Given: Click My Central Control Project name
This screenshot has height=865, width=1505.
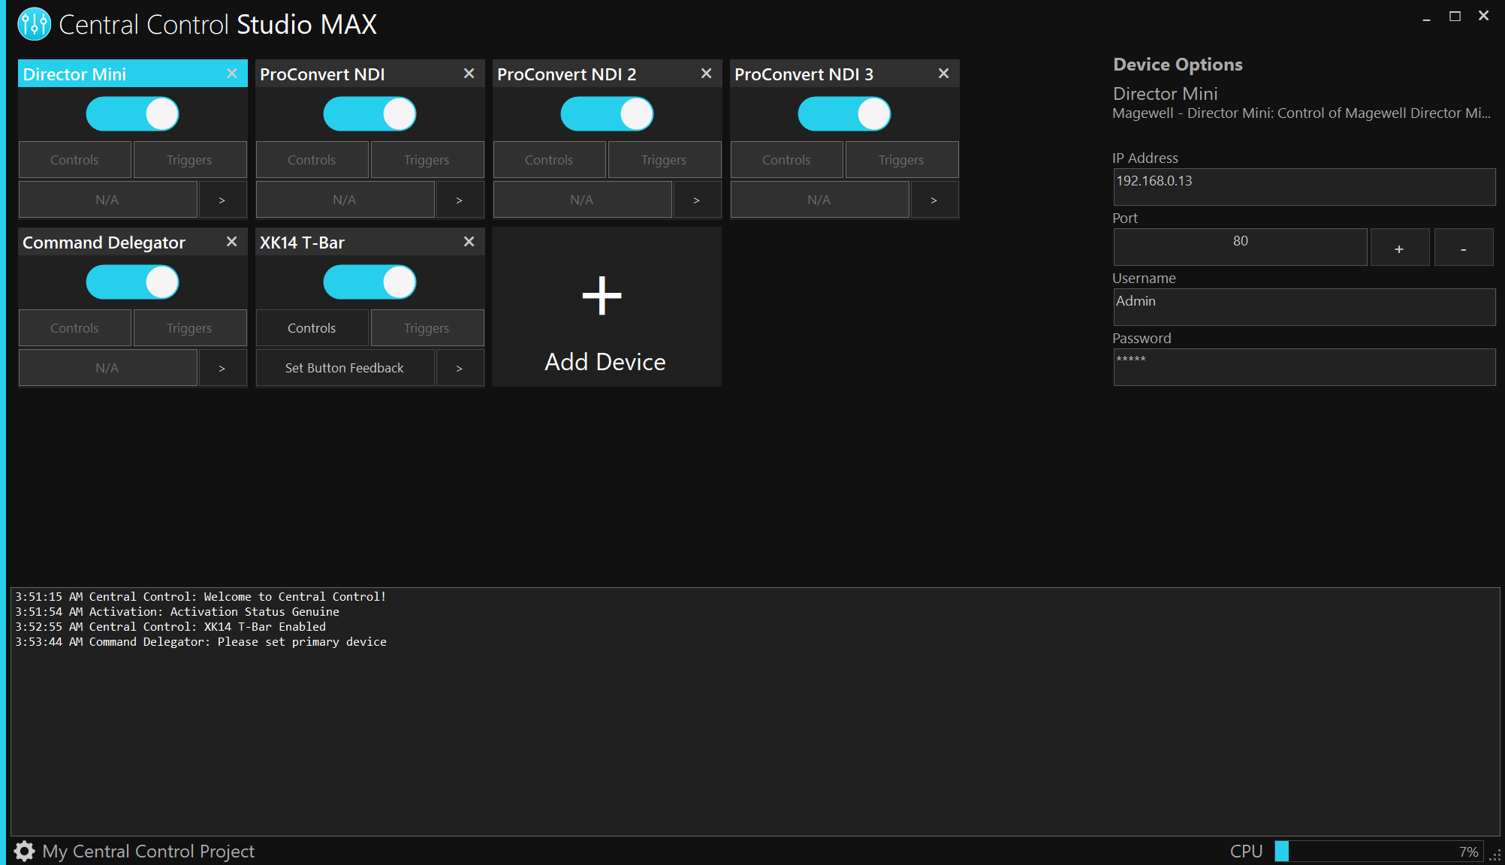Looking at the screenshot, I should point(148,851).
